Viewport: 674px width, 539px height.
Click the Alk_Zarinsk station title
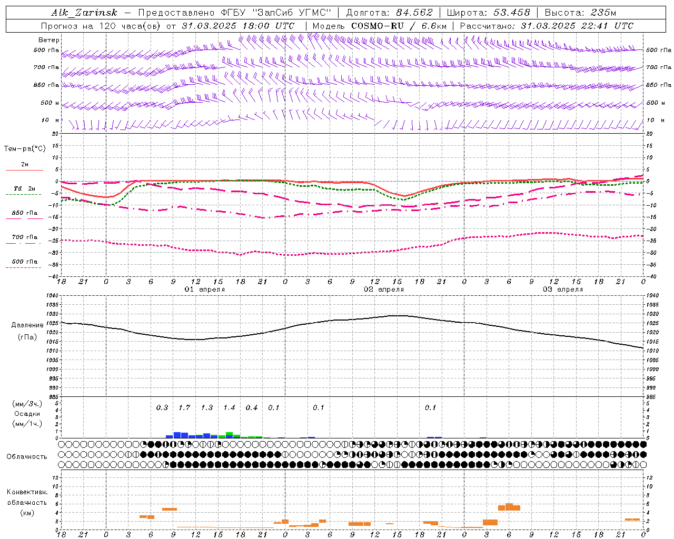coord(84,13)
